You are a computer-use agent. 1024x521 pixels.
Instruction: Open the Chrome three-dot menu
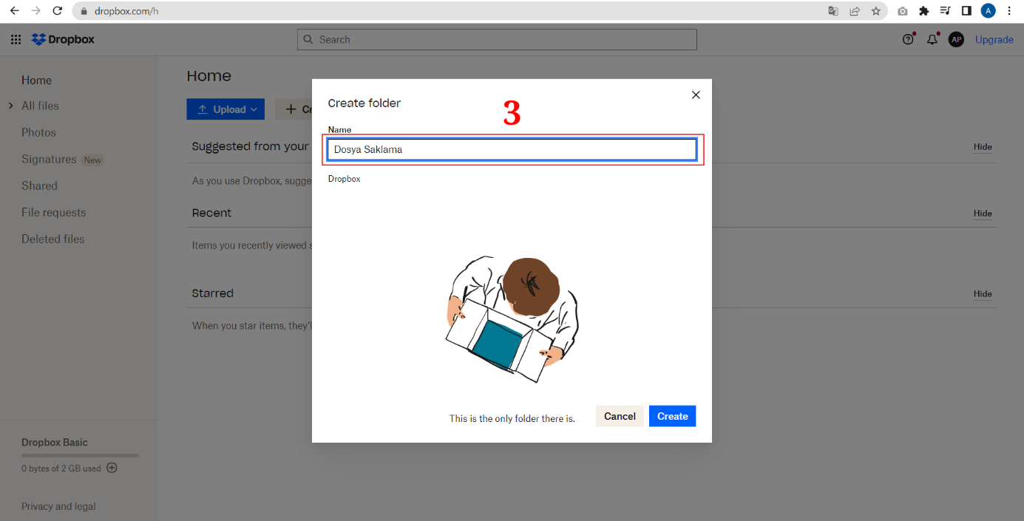pyautogui.click(x=1009, y=11)
